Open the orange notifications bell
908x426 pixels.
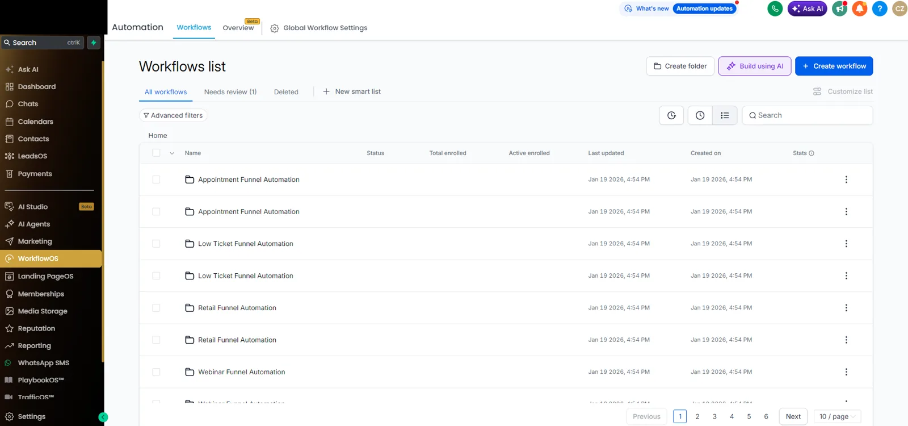tap(860, 9)
